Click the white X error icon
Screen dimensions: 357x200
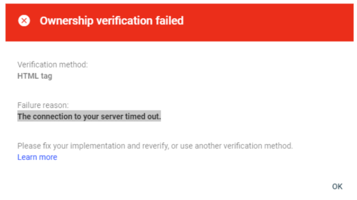[x=24, y=21]
